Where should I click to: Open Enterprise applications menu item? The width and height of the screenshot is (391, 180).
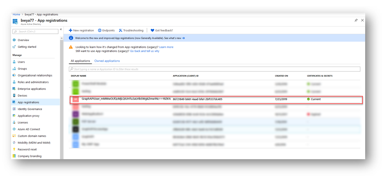[x=32, y=89]
